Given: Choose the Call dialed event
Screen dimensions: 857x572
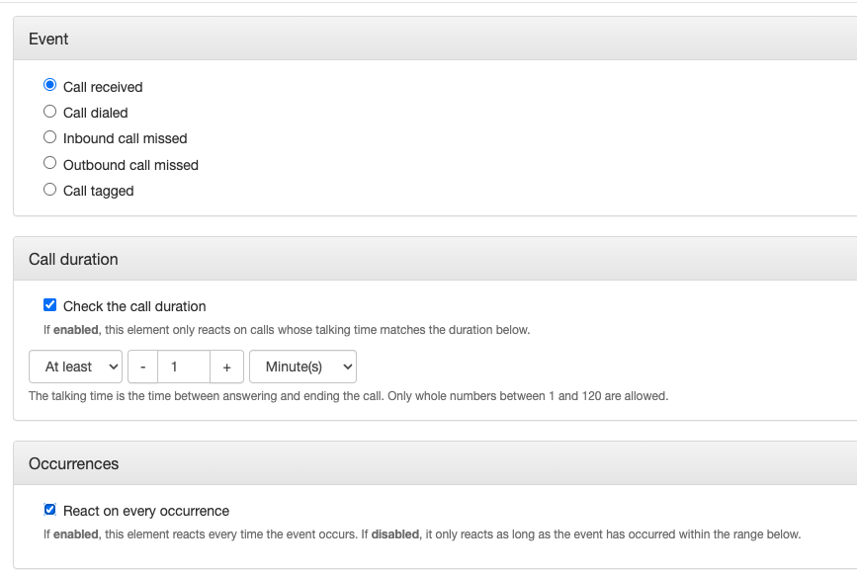Looking at the screenshot, I should [x=49, y=112].
